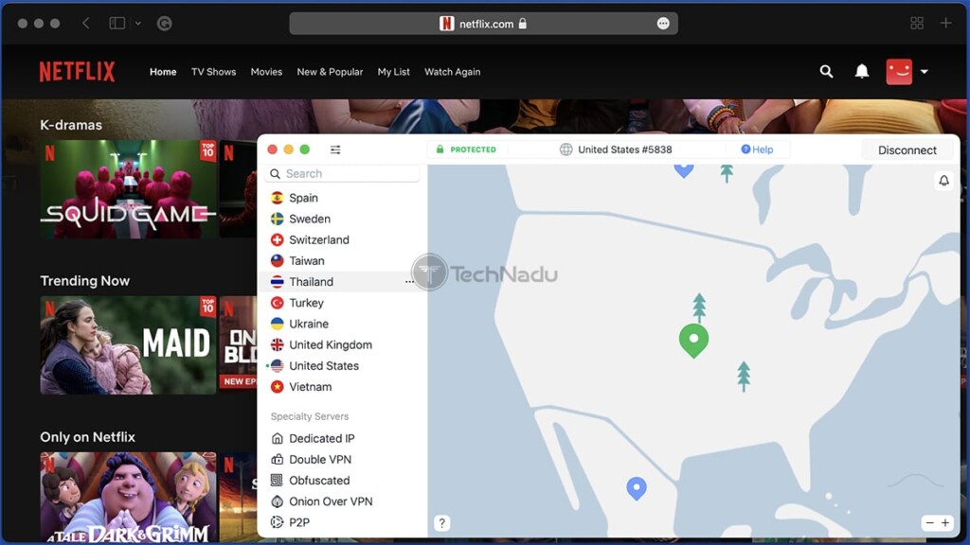970x545 pixels.
Task: Select Taiwan in the VPN country list
Action: [342, 261]
